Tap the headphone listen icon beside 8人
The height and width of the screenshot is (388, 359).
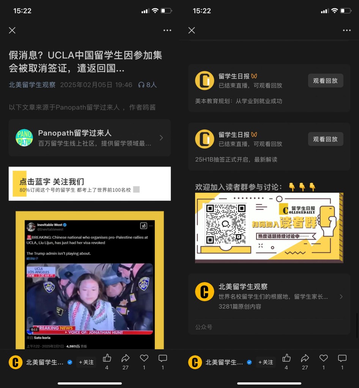(141, 85)
